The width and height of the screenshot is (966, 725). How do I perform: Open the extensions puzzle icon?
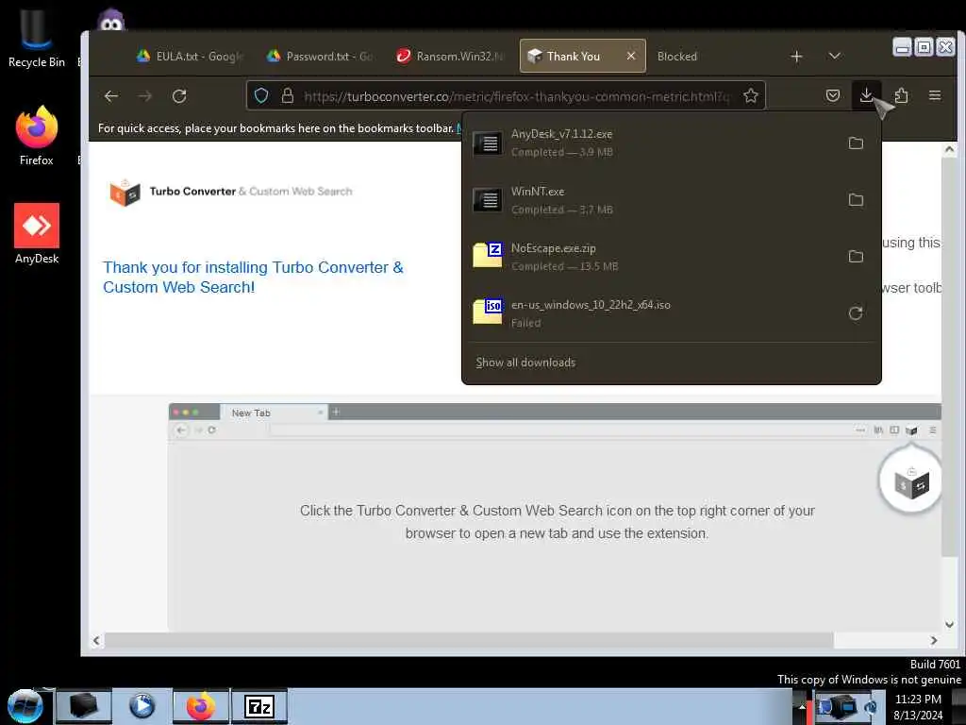pos(901,95)
